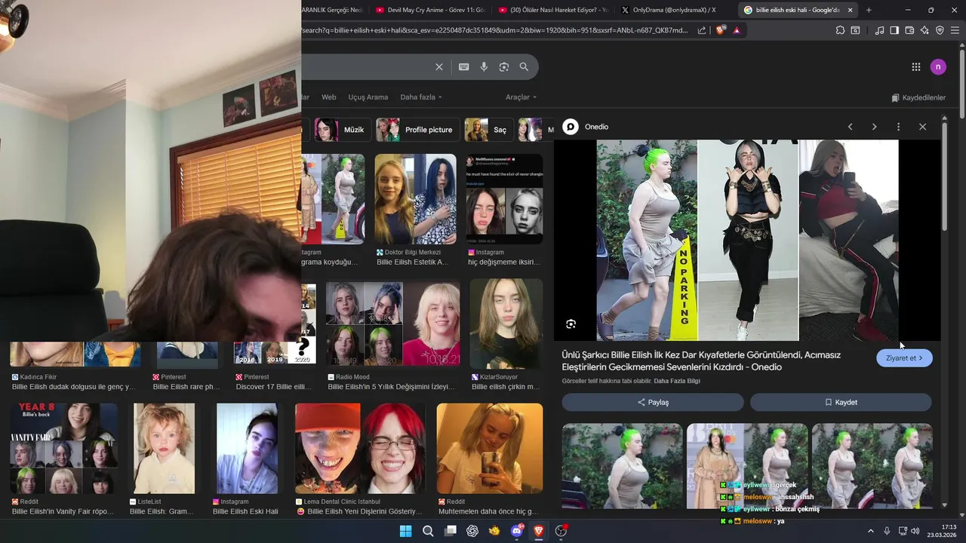This screenshot has height=543, width=966.
Task: Expand the 'Daha fazla' dropdown
Action: (x=421, y=97)
